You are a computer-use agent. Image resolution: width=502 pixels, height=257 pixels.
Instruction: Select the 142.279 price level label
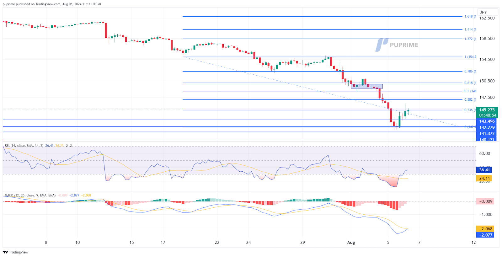[487, 127]
